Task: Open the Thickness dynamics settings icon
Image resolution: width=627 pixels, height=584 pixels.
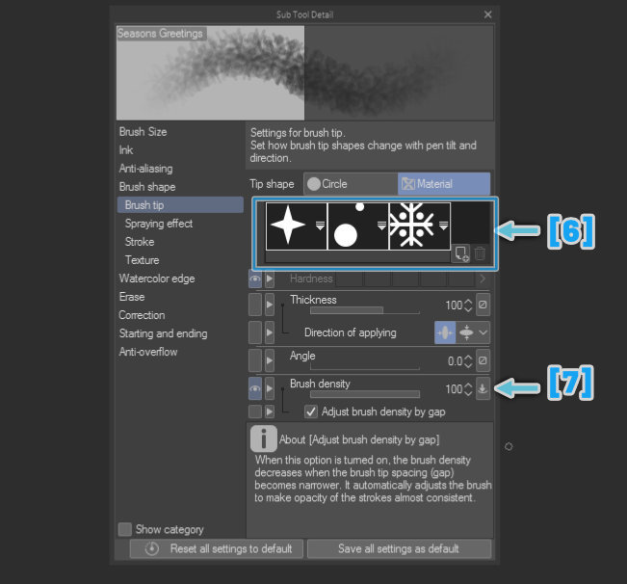Action: point(483,305)
